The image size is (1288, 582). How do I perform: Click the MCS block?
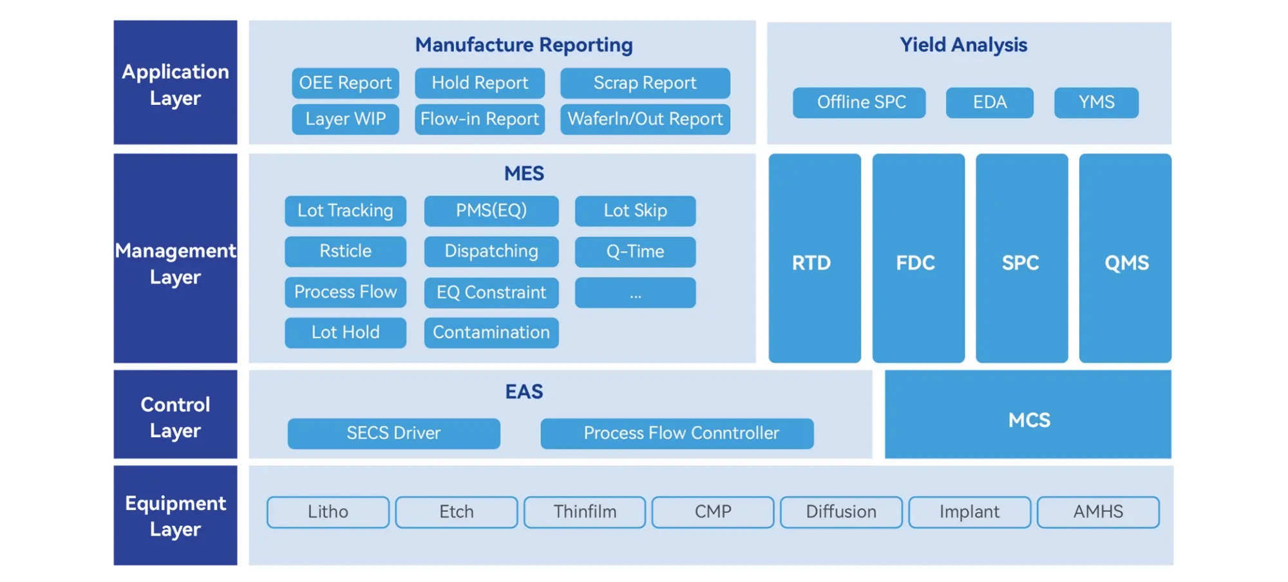point(1028,414)
